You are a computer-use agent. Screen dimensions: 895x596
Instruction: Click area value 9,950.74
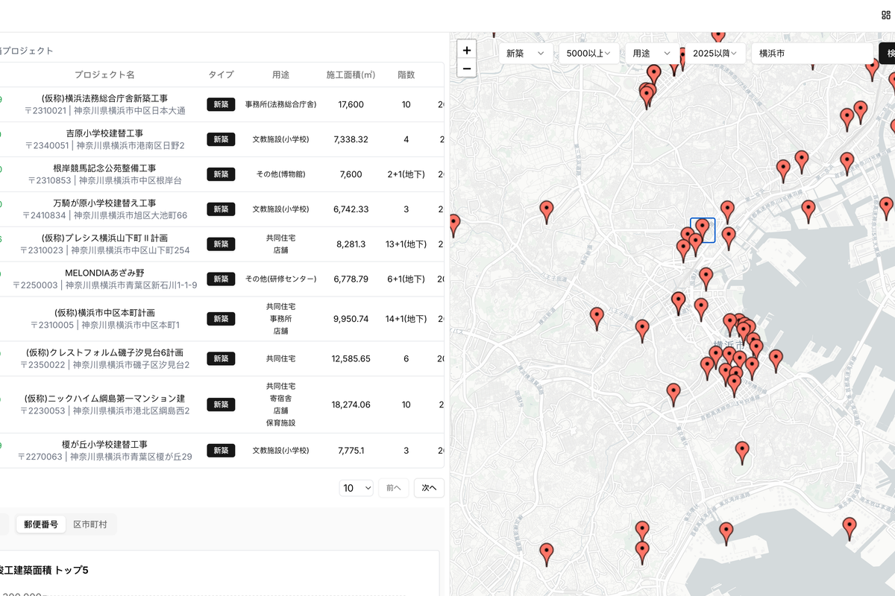[x=351, y=319]
